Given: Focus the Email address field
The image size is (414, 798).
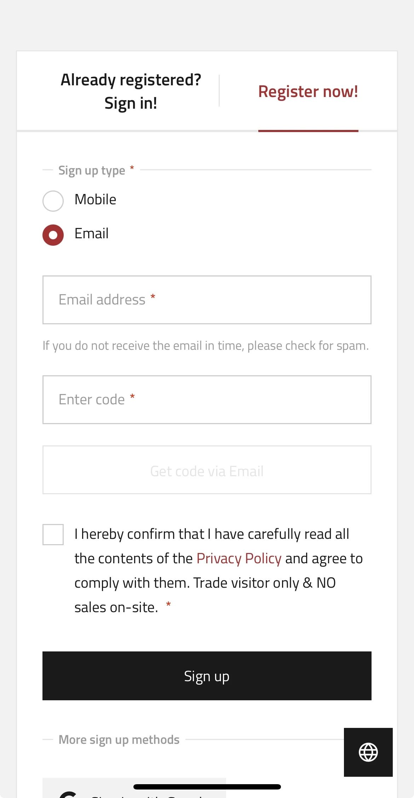Looking at the screenshot, I should pyautogui.click(x=207, y=300).
